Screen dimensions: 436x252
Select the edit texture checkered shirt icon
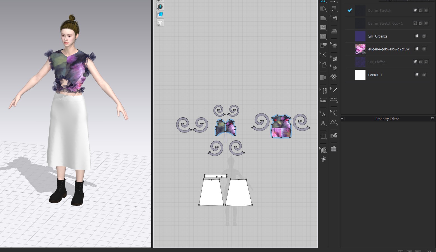(x=334, y=68)
